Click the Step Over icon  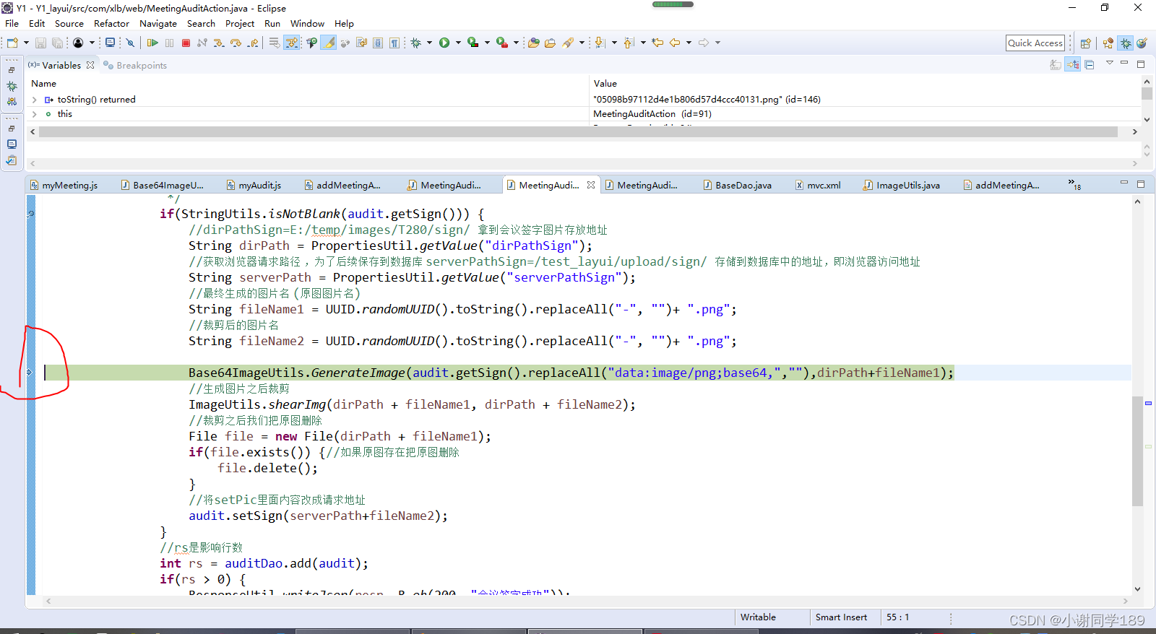click(236, 43)
